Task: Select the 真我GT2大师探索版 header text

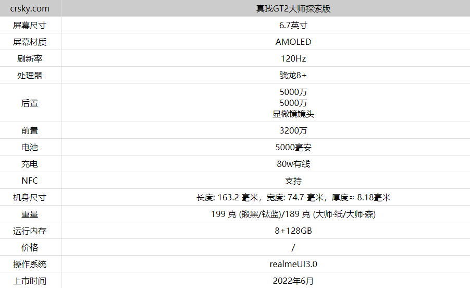Action: tap(293, 8)
